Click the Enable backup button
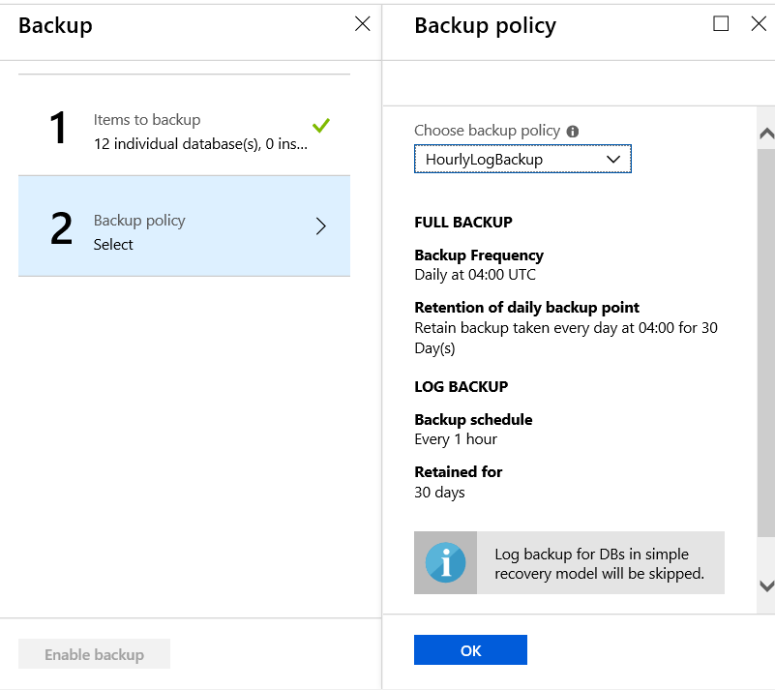Image resolution: width=775 pixels, height=690 pixels. [95, 654]
